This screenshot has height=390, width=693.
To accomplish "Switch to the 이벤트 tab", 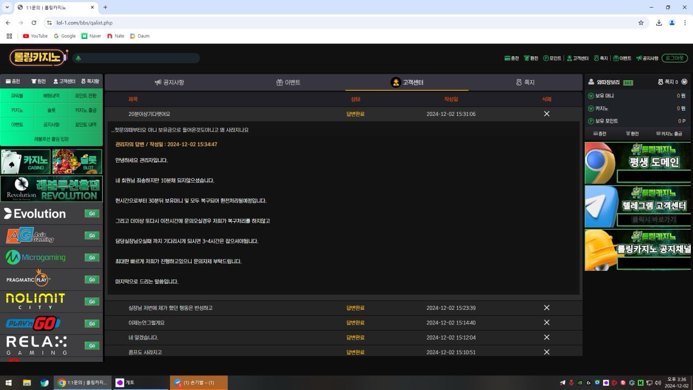I will 288,82.
